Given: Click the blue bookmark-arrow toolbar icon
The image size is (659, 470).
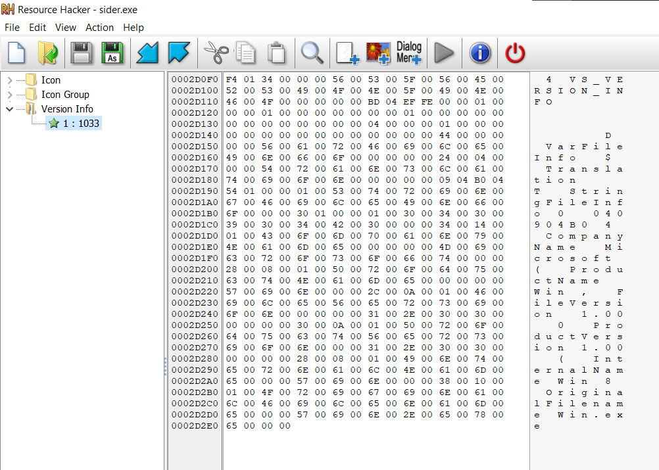Looking at the screenshot, I should [x=179, y=53].
